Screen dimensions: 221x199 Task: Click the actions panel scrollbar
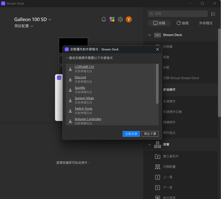coord(219,73)
